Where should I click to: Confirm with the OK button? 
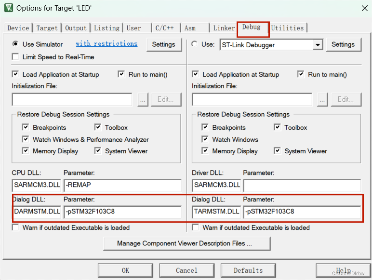pyautogui.click(x=125, y=270)
